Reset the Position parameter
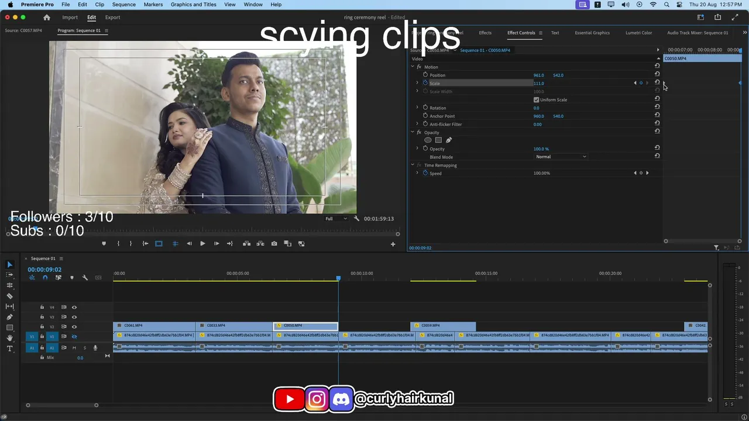This screenshot has height=421, width=749. pos(657,74)
